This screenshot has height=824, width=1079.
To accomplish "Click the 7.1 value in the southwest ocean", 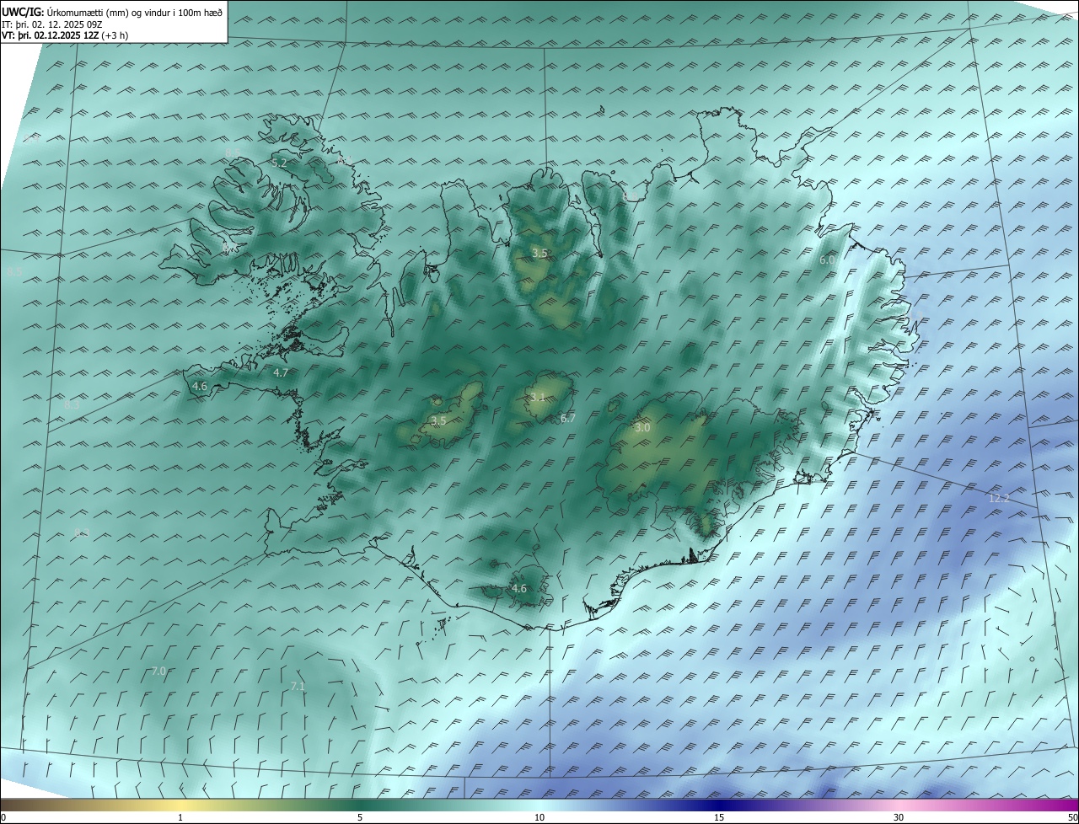I will coord(298,687).
